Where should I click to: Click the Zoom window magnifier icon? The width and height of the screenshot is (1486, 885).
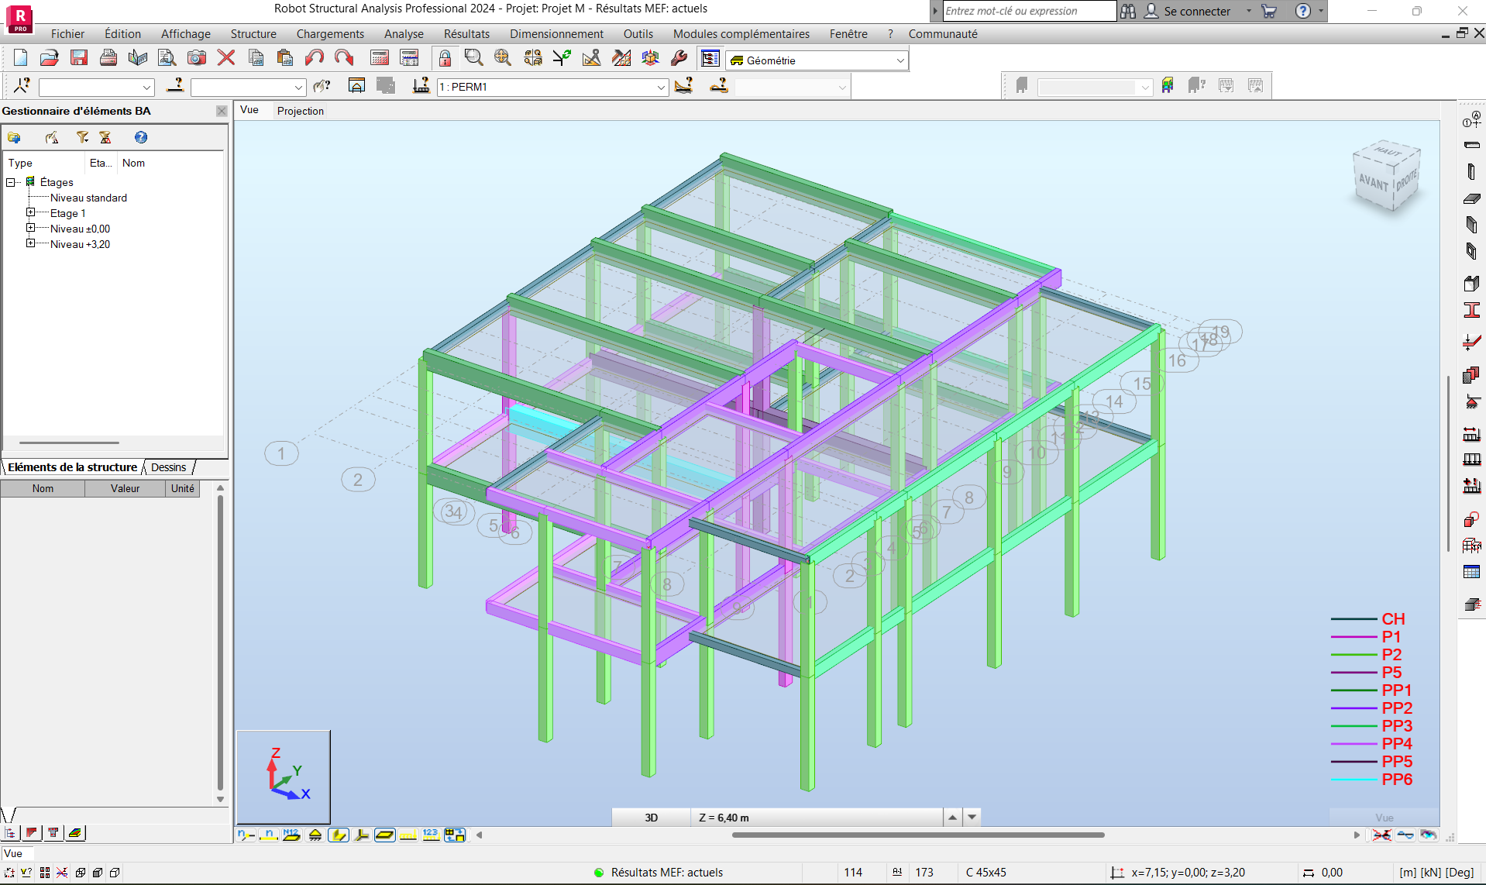point(473,58)
